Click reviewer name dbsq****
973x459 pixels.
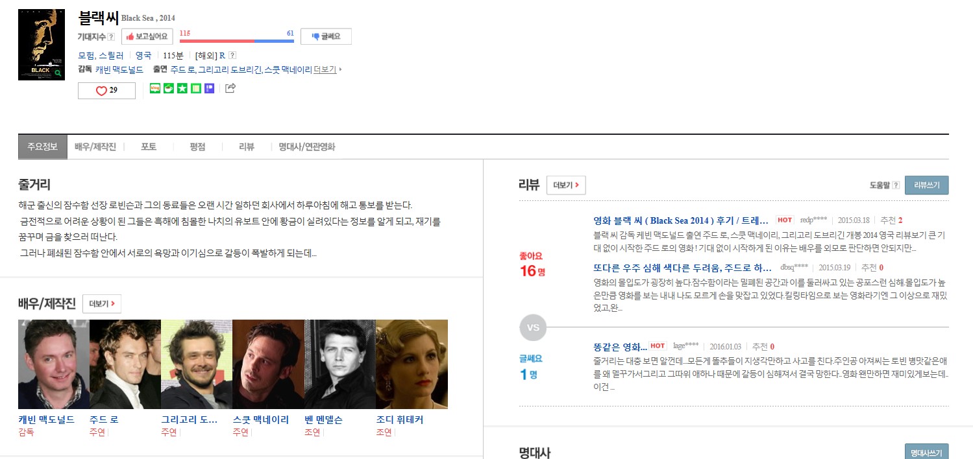click(794, 268)
